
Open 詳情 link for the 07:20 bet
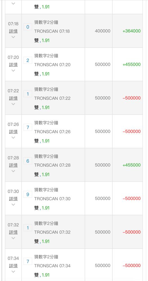[x=13, y=65]
